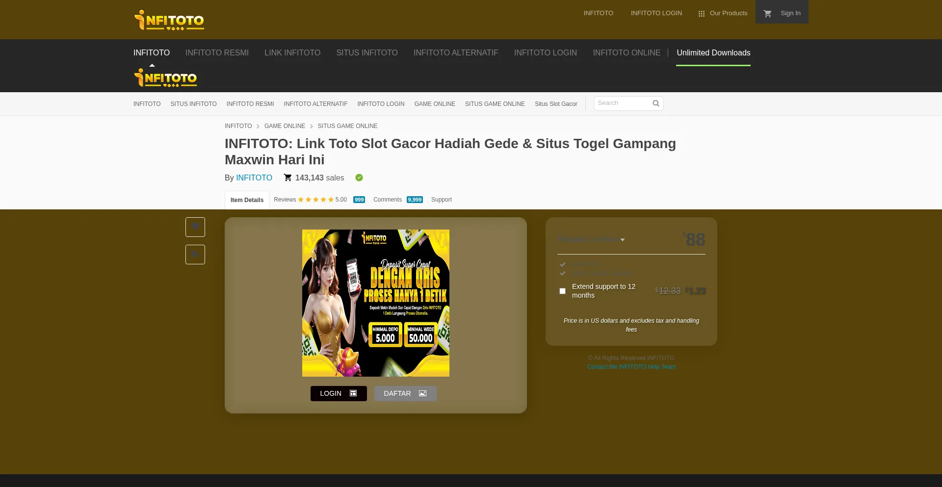Click the heart favorite icon button
The height and width of the screenshot is (487, 942).
click(195, 227)
